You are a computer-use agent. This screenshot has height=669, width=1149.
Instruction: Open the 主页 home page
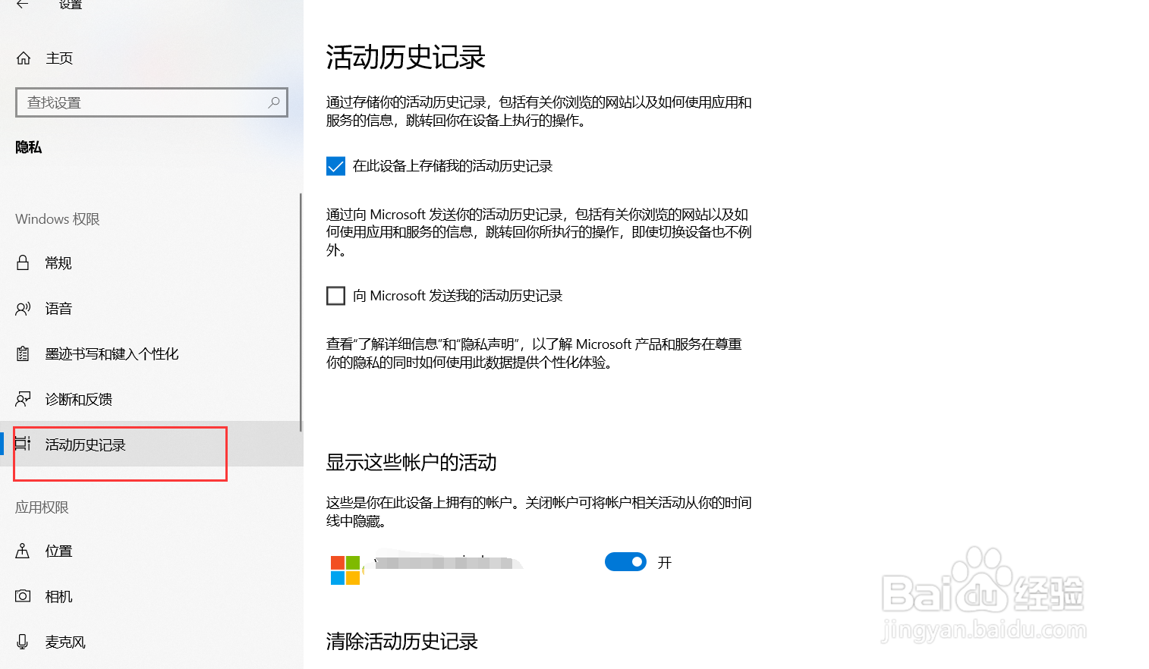coord(152,58)
